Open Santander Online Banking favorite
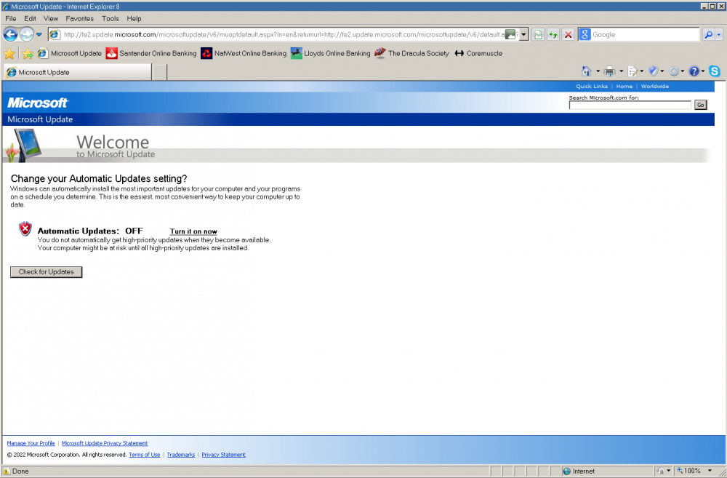The image size is (727, 478). coord(151,53)
